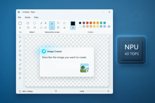
Task: Click the Untitled - Paint window title
Action: [x=29, y=12]
